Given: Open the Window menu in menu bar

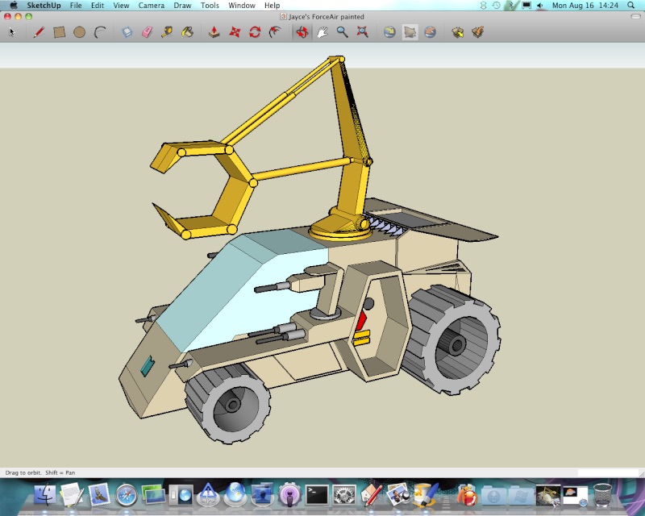Looking at the screenshot, I should [x=242, y=6].
